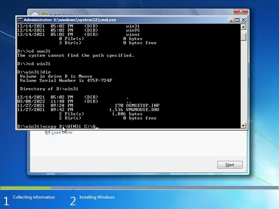
Task: Click the '1,806 bytes' total line
Action: 127,114
